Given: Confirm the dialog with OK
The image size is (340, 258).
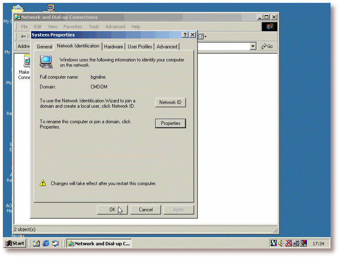Looking at the screenshot, I should click(x=112, y=210).
